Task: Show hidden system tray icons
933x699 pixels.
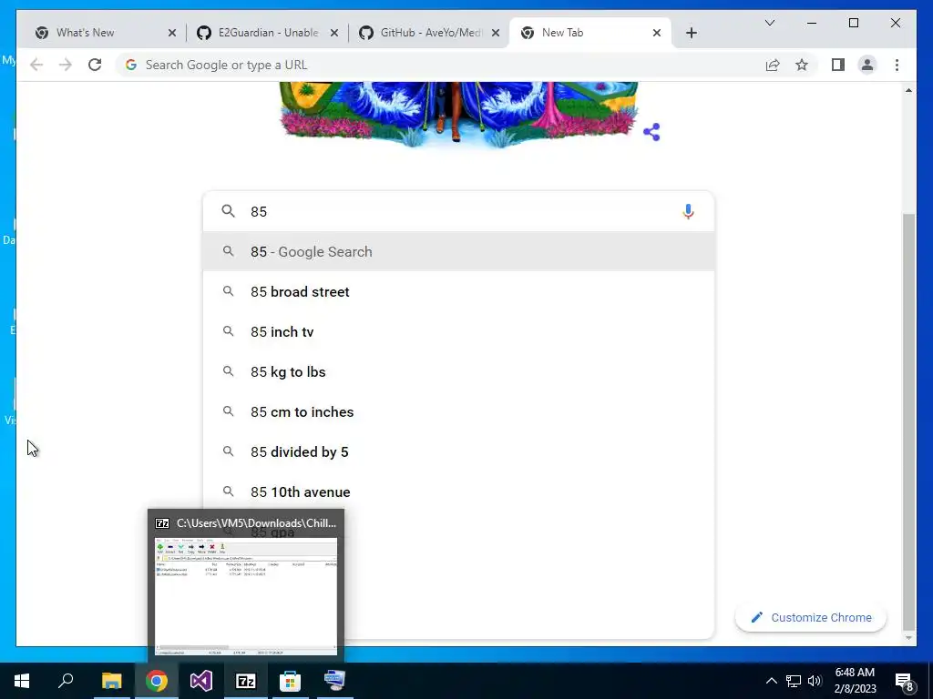Action: 771,681
